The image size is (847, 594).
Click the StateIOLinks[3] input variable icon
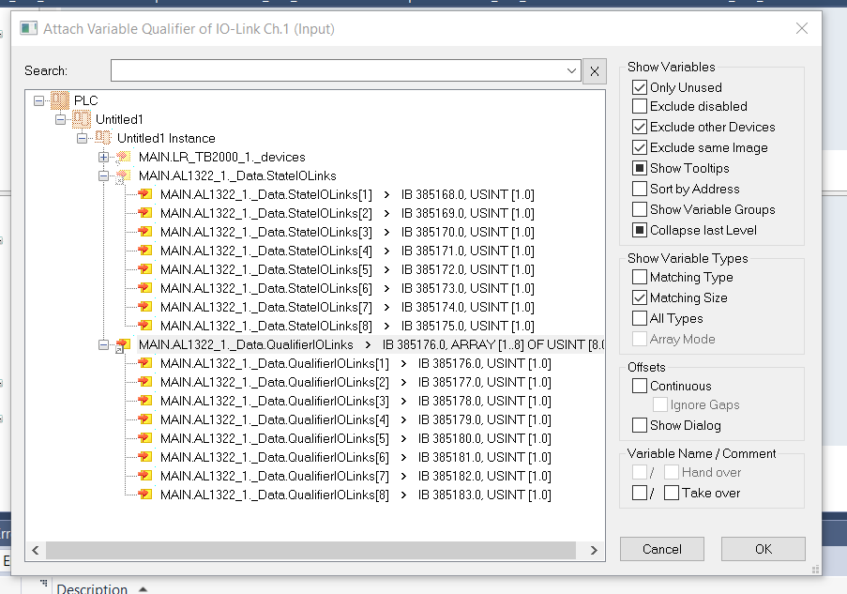tap(144, 232)
